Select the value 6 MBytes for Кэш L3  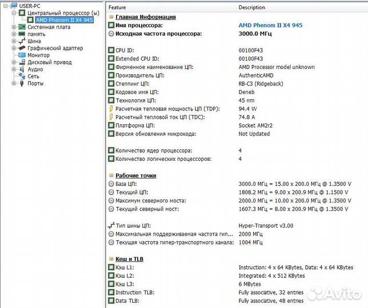click(x=250, y=284)
